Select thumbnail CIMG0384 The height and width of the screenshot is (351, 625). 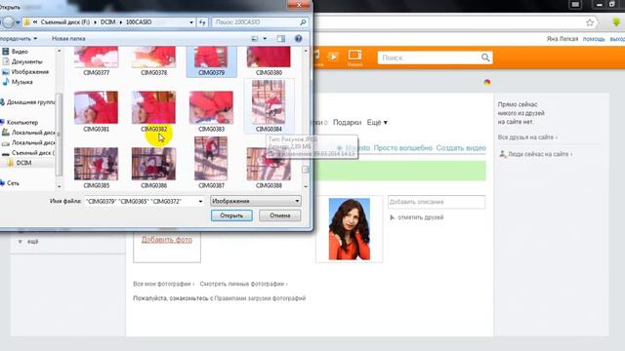(x=269, y=102)
